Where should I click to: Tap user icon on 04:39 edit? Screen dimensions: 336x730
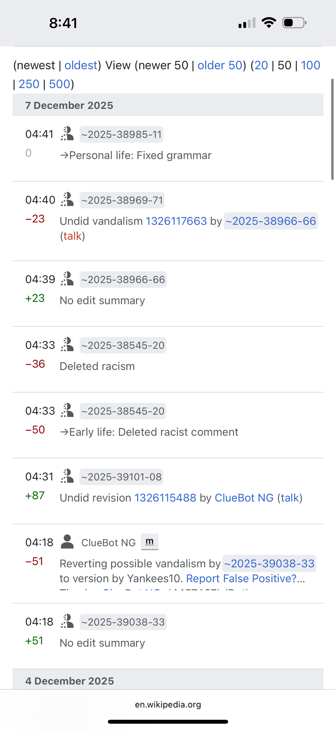[67, 279]
